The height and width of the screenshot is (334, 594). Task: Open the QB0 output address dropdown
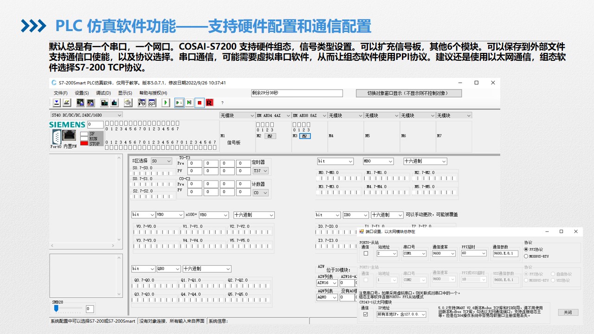pyautogui.click(x=168, y=269)
